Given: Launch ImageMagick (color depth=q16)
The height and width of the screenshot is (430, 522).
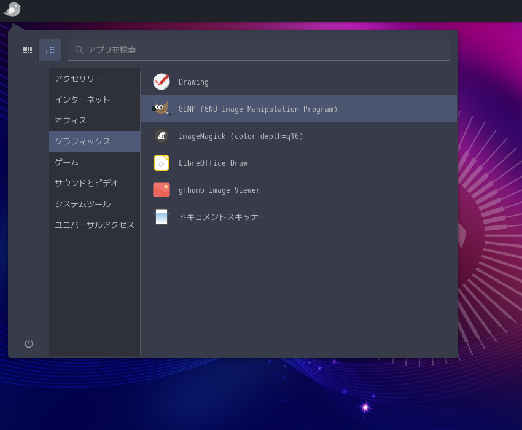Looking at the screenshot, I should [x=298, y=136].
